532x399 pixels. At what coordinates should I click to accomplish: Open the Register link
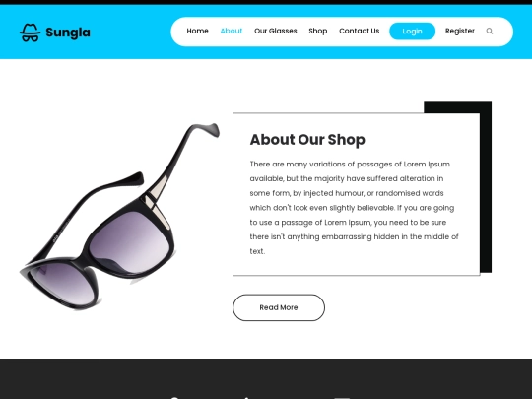pos(460,31)
